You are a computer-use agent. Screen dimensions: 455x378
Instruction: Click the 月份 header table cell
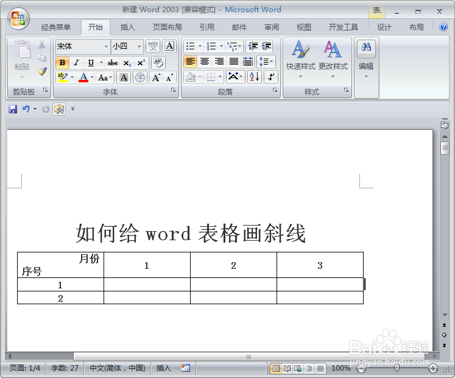[60, 265]
